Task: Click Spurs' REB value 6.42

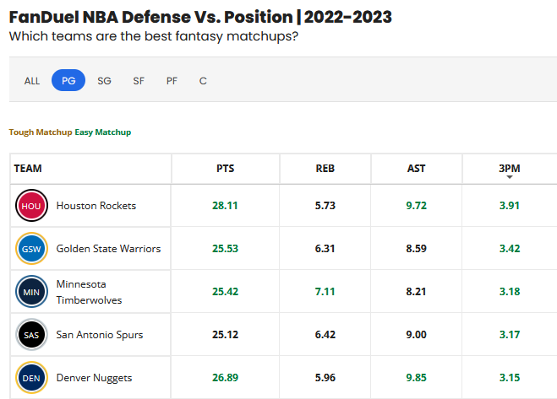Action: (x=325, y=335)
